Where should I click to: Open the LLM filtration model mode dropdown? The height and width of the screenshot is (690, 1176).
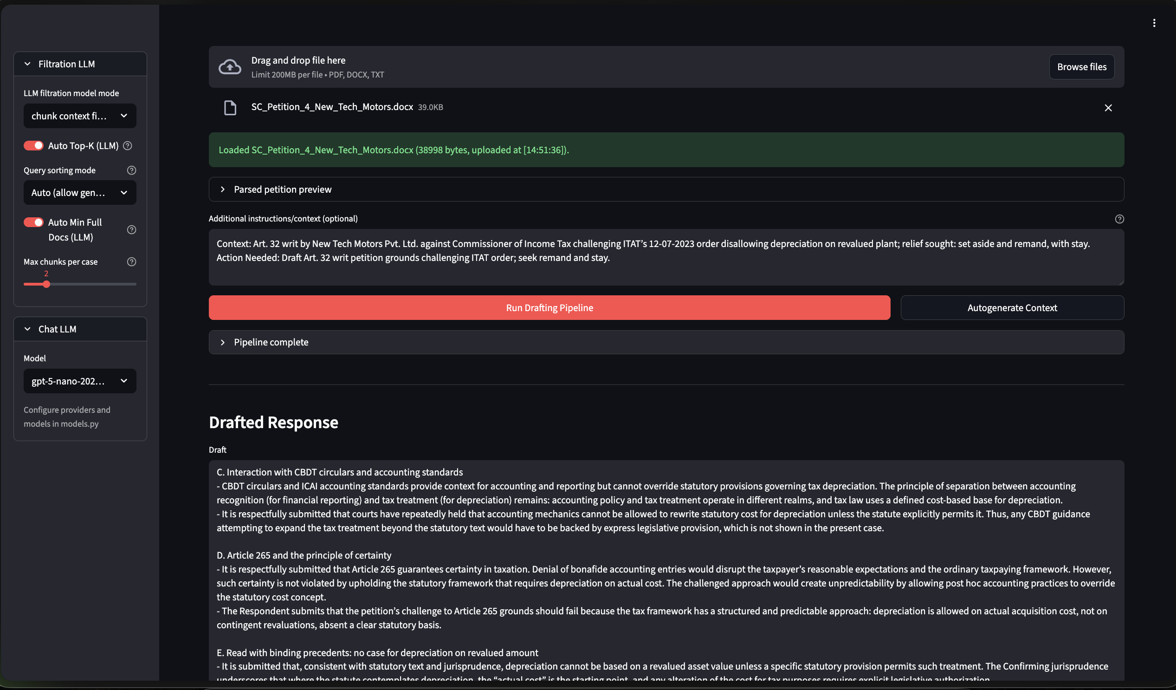(80, 116)
